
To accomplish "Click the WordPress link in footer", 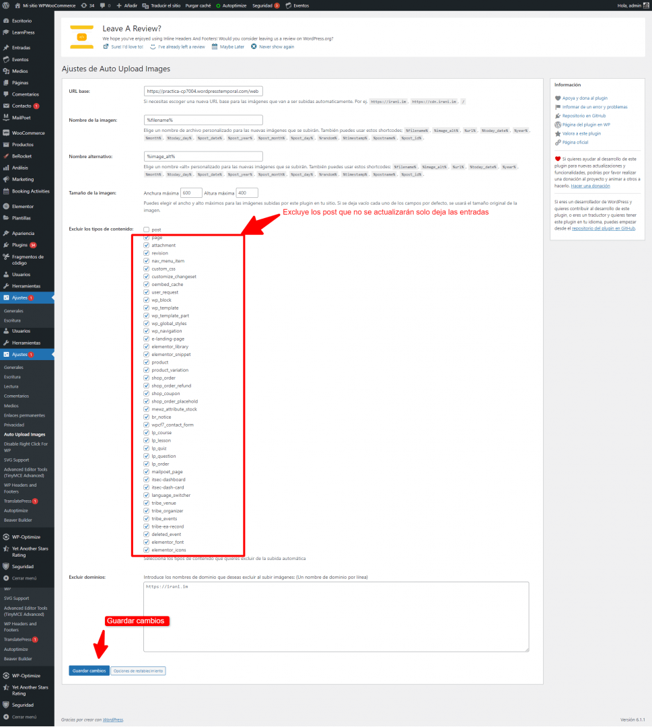I will pos(112,720).
